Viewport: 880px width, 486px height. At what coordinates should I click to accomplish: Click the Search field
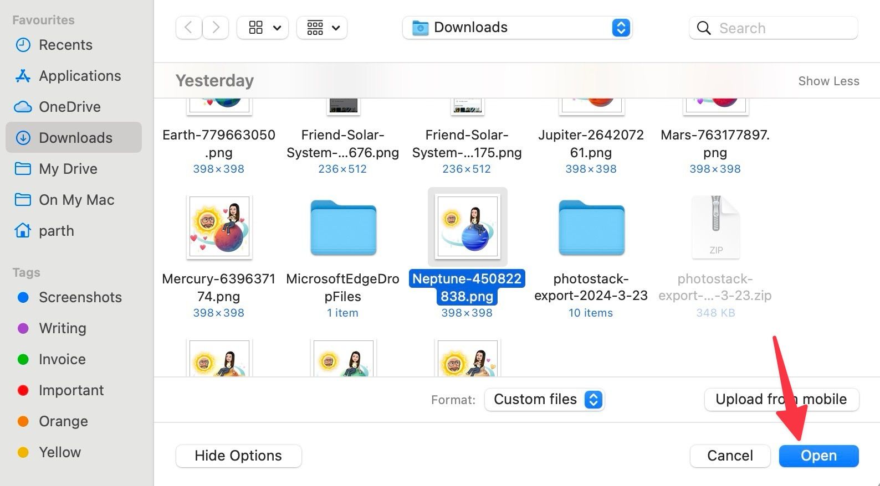[774, 28]
